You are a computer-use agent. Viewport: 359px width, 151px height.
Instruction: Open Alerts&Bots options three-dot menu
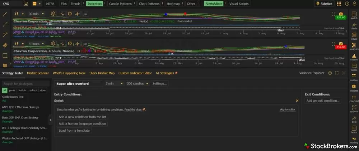(225, 4)
